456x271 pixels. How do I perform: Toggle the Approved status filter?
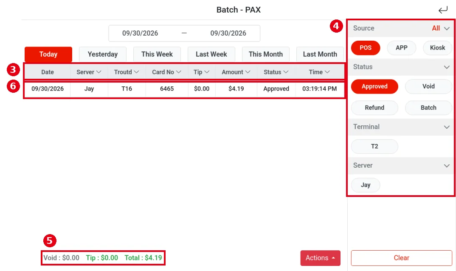pyautogui.click(x=374, y=86)
